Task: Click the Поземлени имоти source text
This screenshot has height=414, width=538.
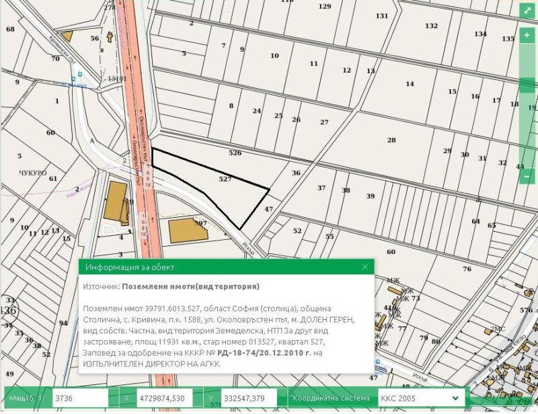Action: pyautogui.click(x=190, y=286)
